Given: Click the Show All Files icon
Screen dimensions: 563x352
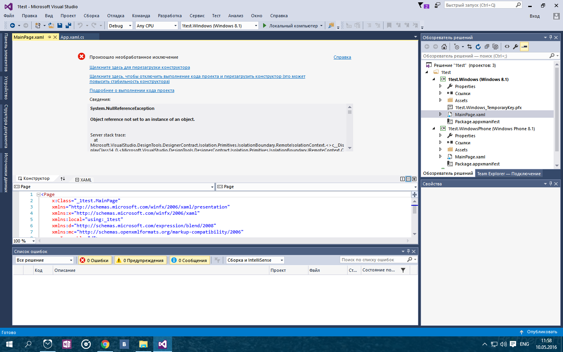Looking at the screenshot, I should (x=495, y=47).
